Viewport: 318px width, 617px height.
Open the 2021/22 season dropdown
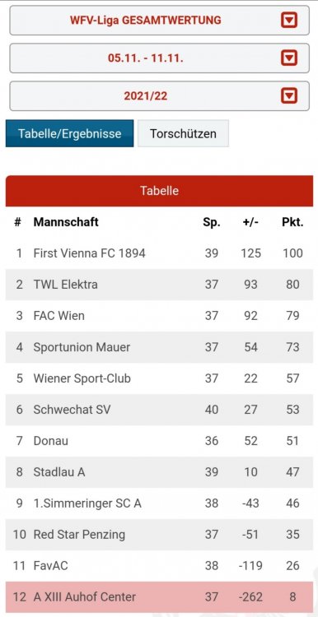click(159, 96)
